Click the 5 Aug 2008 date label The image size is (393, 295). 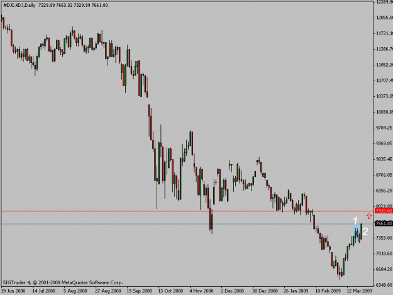coord(75,291)
